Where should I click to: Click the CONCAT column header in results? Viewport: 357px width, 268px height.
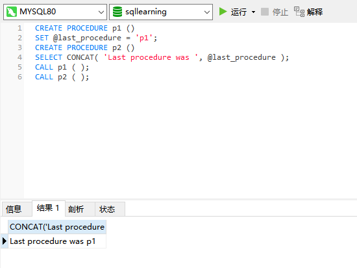pyautogui.click(x=57, y=227)
